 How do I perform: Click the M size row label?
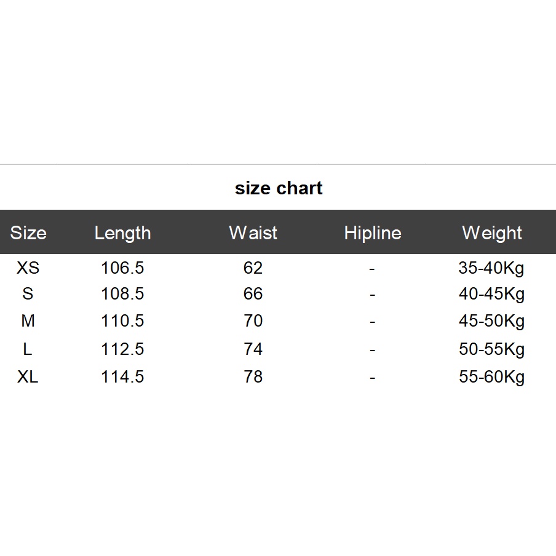click(x=28, y=321)
